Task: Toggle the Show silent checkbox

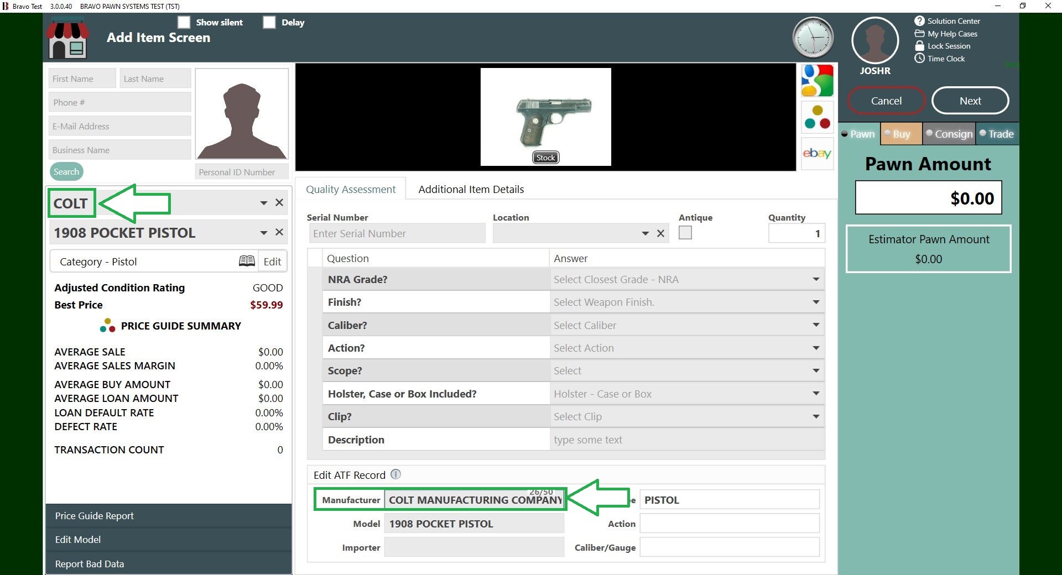Action: click(184, 22)
